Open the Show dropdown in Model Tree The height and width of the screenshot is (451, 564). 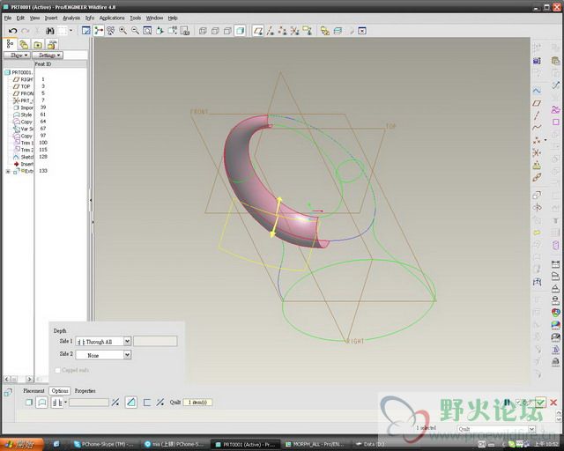[x=17, y=55]
